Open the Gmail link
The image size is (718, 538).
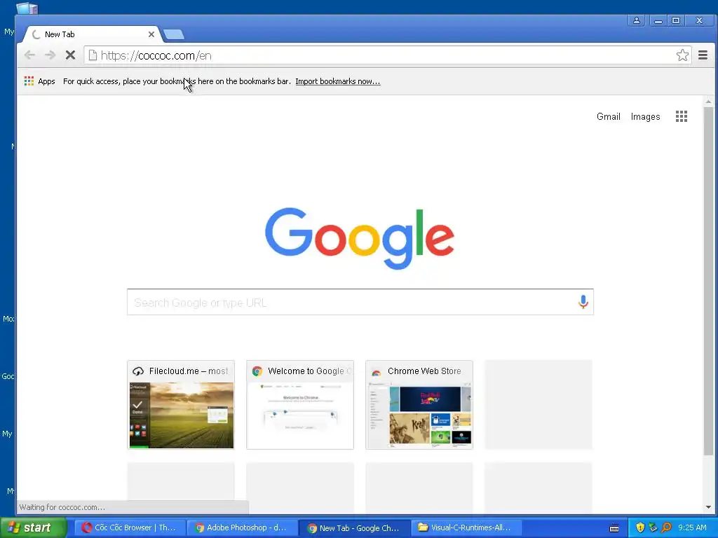[x=608, y=117]
